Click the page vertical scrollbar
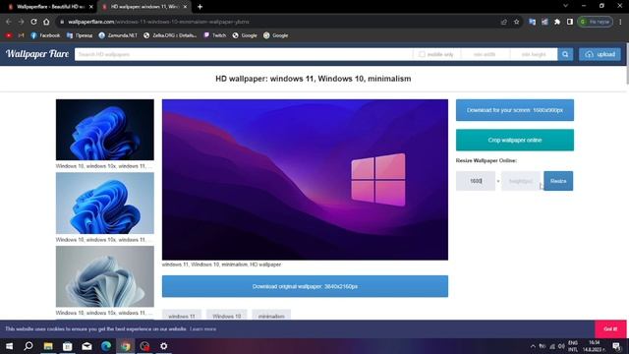 627,64
